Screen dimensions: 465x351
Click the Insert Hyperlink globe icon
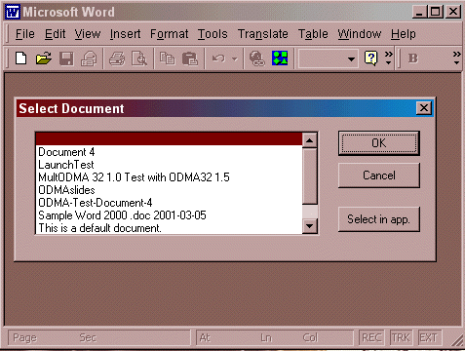pos(256,58)
